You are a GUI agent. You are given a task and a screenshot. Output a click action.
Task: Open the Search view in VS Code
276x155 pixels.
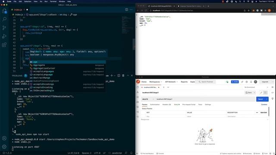point(4,19)
